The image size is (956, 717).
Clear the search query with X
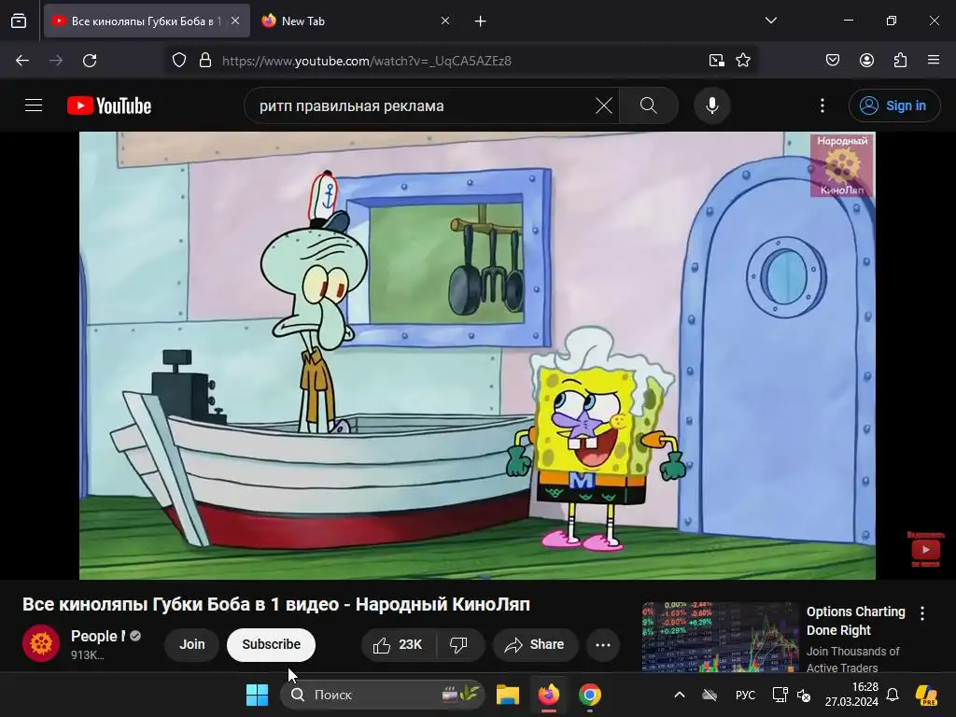(x=604, y=106)
